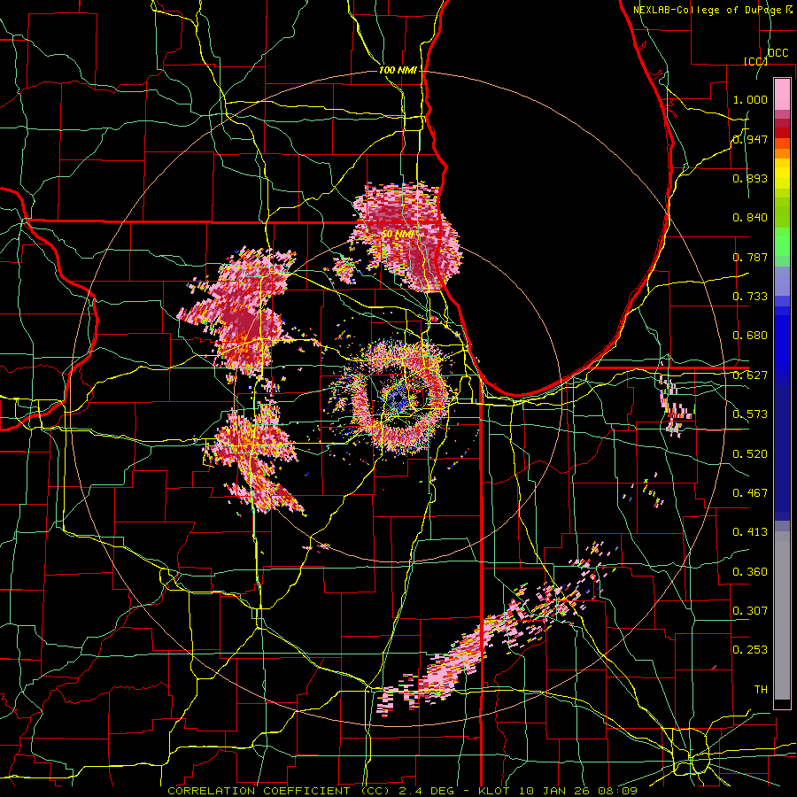Click the TH threshold label
The height and width of the screenshot is (797, 797).
pos(761,690)
